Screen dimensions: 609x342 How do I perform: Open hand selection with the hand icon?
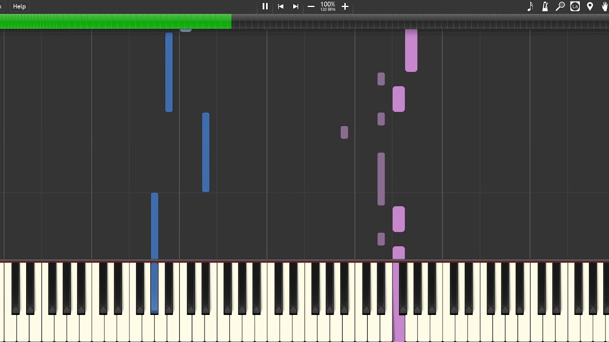pos(605,6)
